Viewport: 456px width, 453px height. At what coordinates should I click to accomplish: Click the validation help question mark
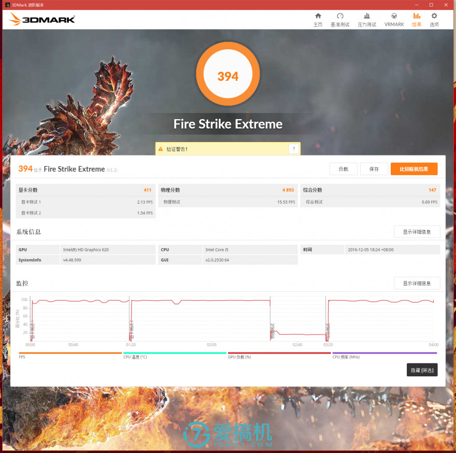294,149
